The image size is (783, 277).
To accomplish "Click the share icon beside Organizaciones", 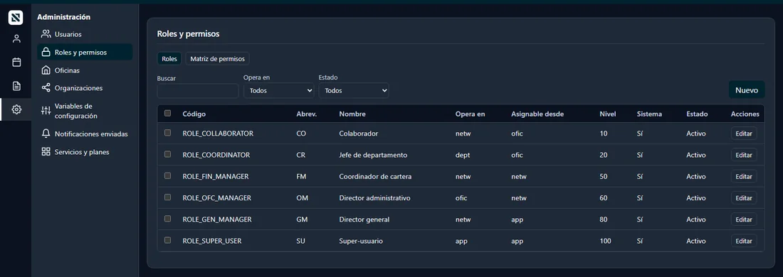I will [46, 87].
